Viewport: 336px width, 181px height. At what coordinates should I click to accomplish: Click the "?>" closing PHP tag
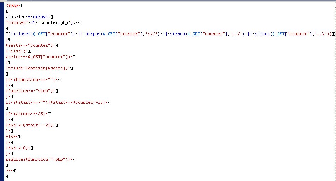[x=8, y=171]
